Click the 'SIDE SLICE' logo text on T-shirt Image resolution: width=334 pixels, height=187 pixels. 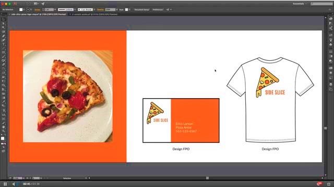275,92
